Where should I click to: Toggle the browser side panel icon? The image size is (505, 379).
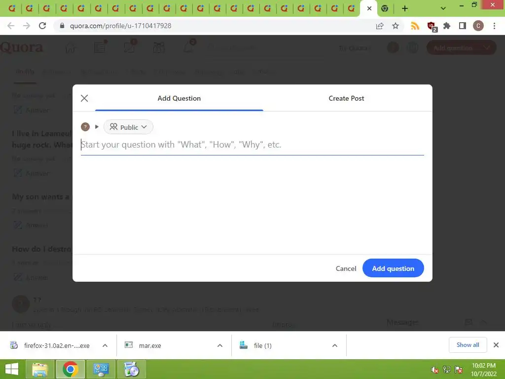[x=463, y=26]
